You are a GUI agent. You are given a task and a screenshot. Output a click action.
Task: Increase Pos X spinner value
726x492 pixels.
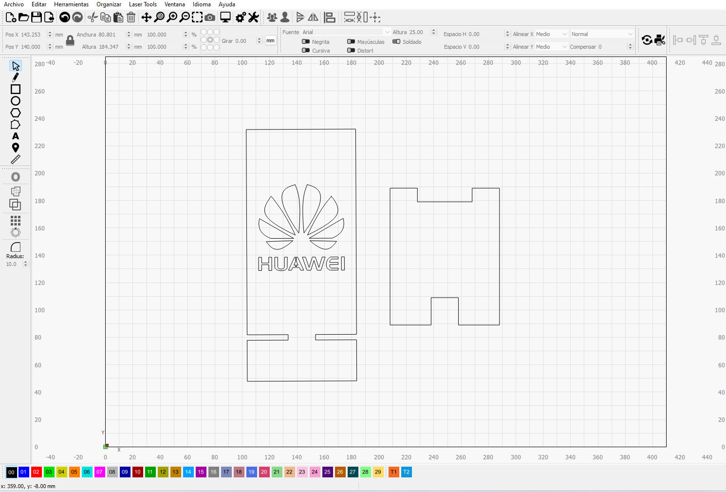pos(50,33)
